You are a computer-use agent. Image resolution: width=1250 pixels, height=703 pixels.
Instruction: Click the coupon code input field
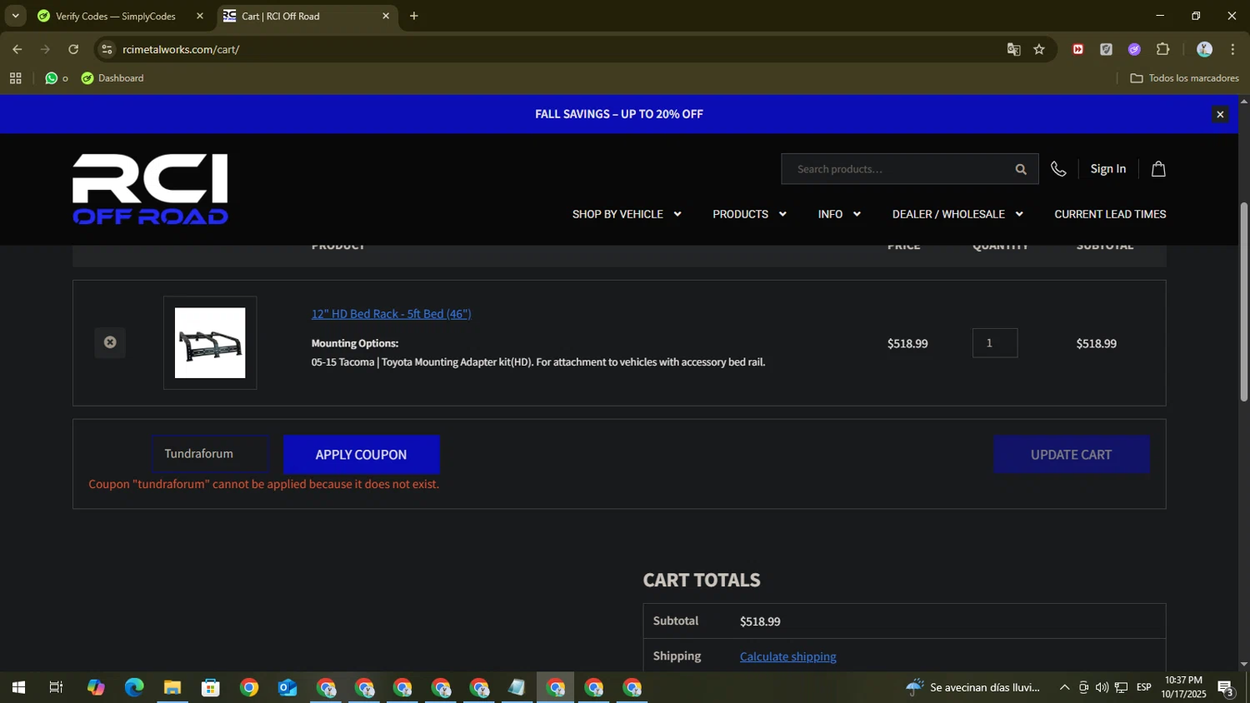point(210,454)
